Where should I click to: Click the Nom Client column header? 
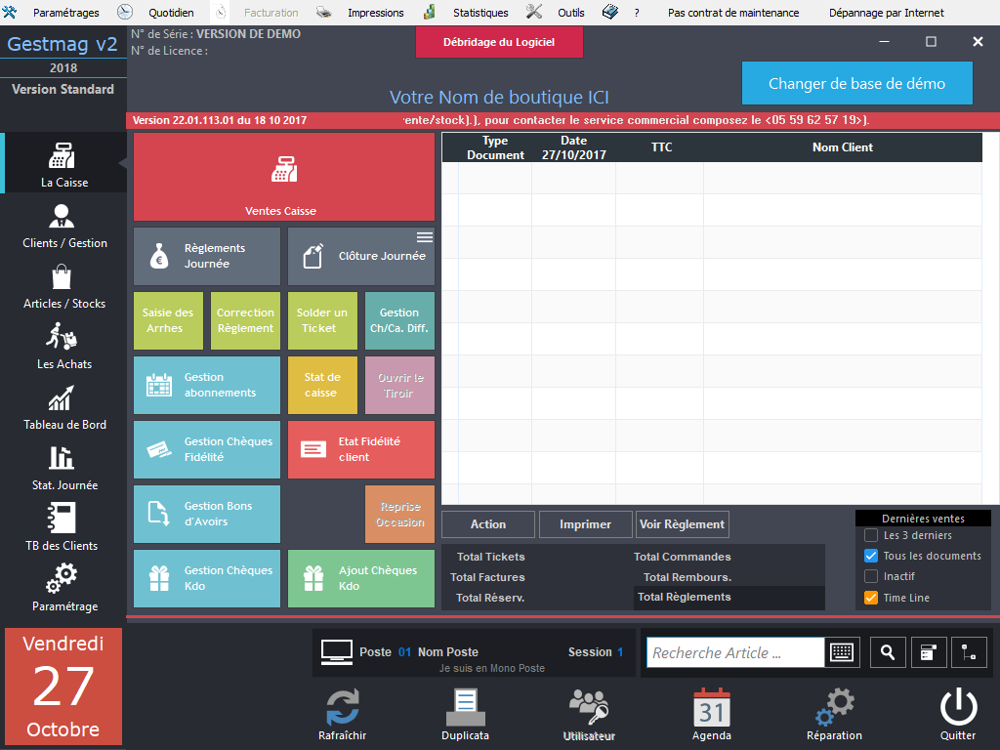843,147
